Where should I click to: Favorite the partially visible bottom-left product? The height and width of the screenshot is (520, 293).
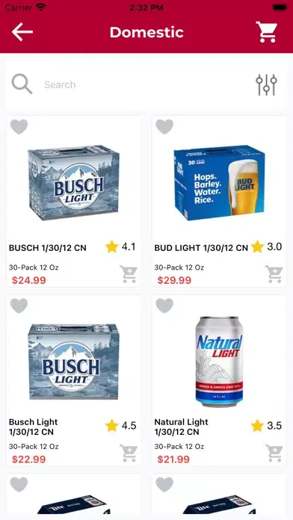point(19,485)
